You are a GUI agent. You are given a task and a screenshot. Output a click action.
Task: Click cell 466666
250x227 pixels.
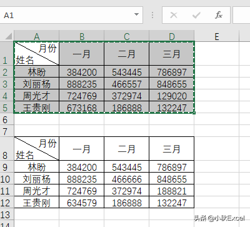127,178
